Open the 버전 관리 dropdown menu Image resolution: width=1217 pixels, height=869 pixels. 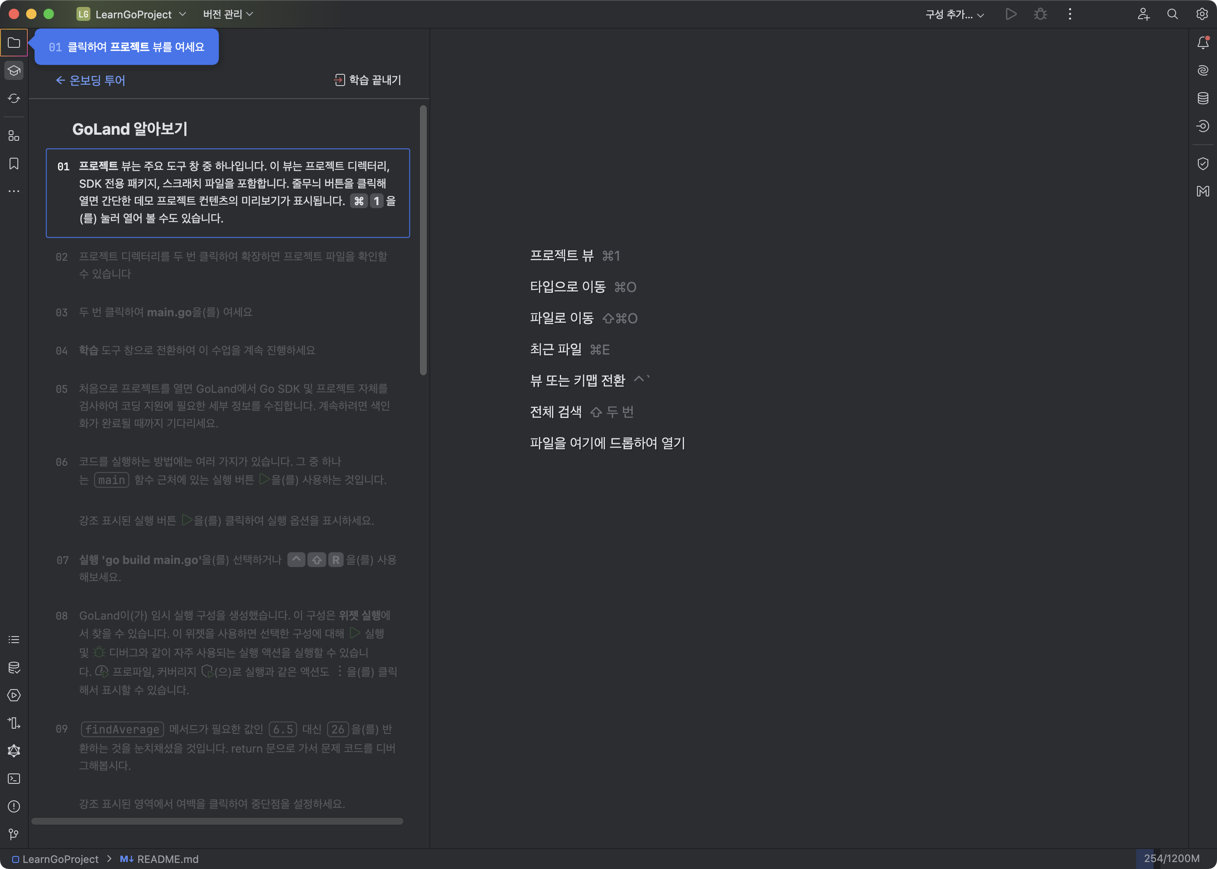tap(227, 14)
